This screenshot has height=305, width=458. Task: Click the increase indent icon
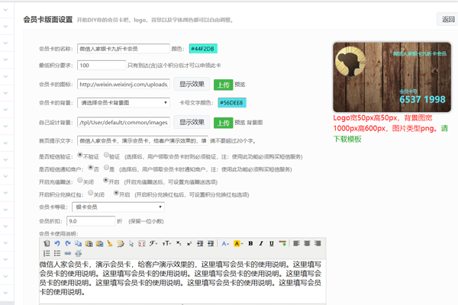coord(200,243)
